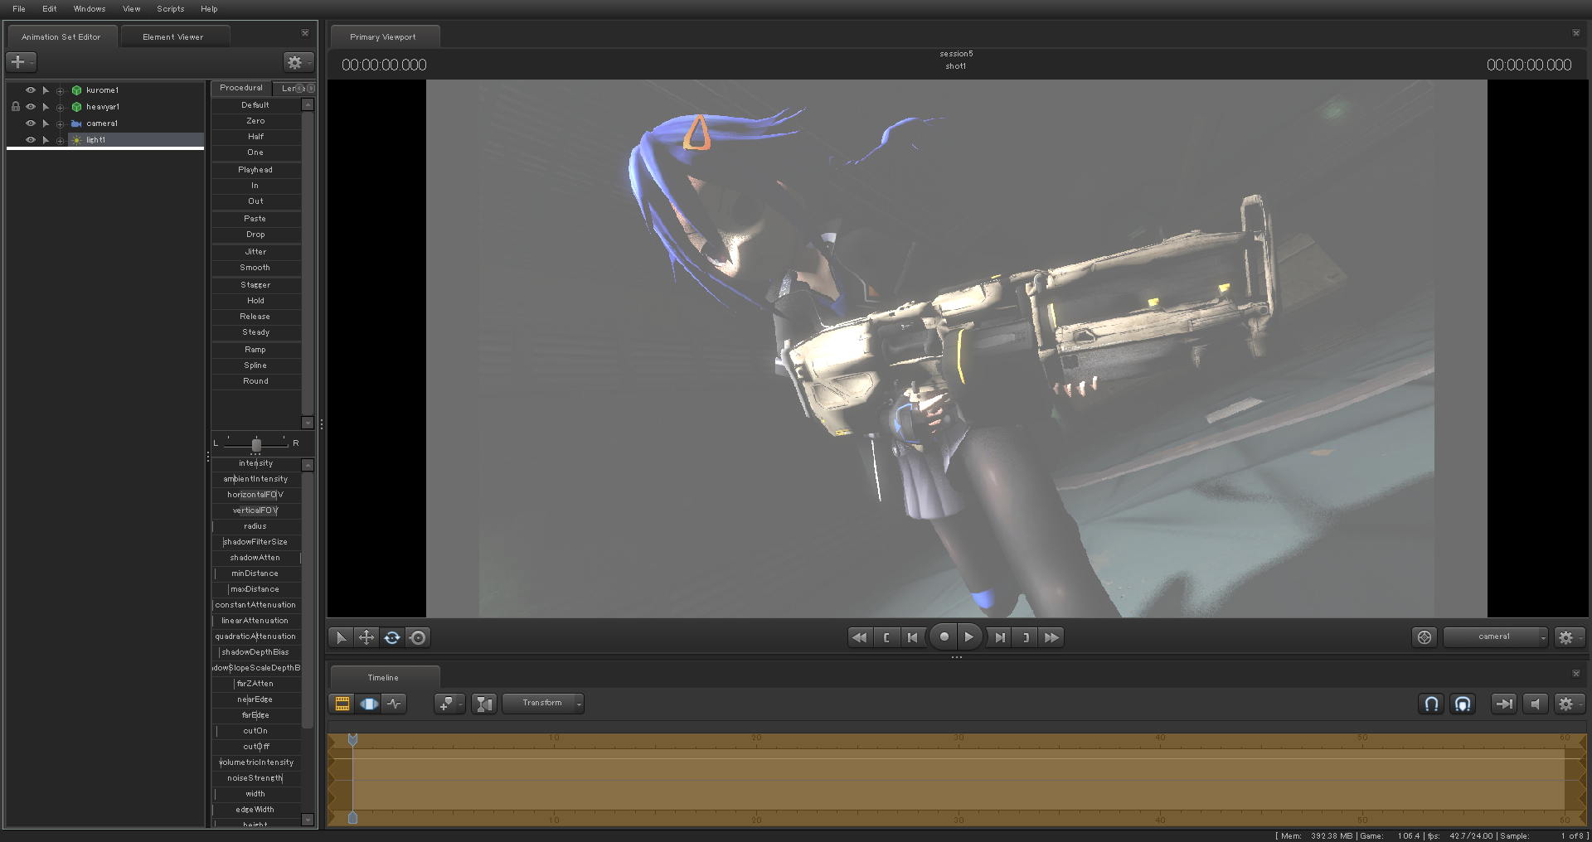
Task: Click the light1 sun icon
Action: coord(76,140)
